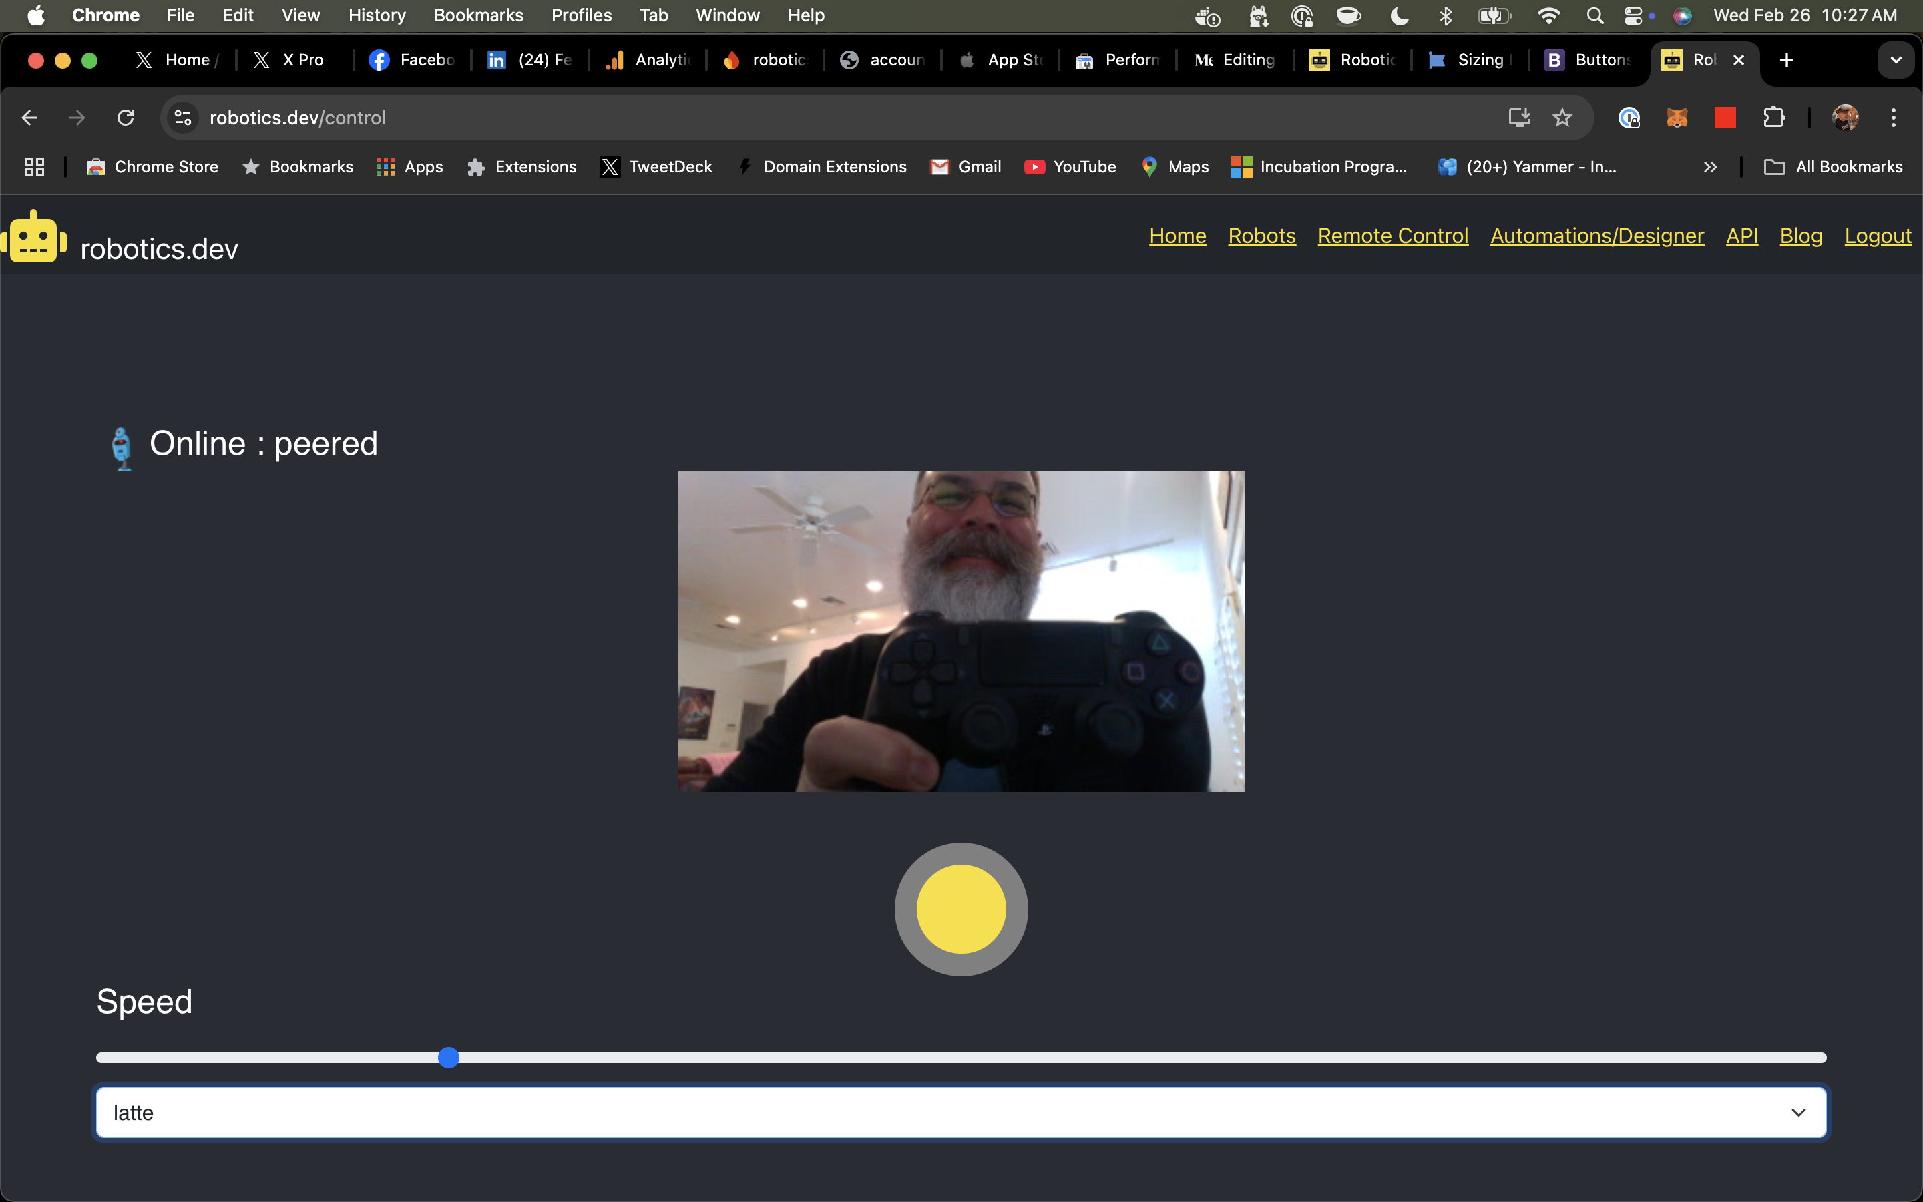Open Gmail from the bookmarks bar
The image size is (1923, 1202).
coord(965,167)
